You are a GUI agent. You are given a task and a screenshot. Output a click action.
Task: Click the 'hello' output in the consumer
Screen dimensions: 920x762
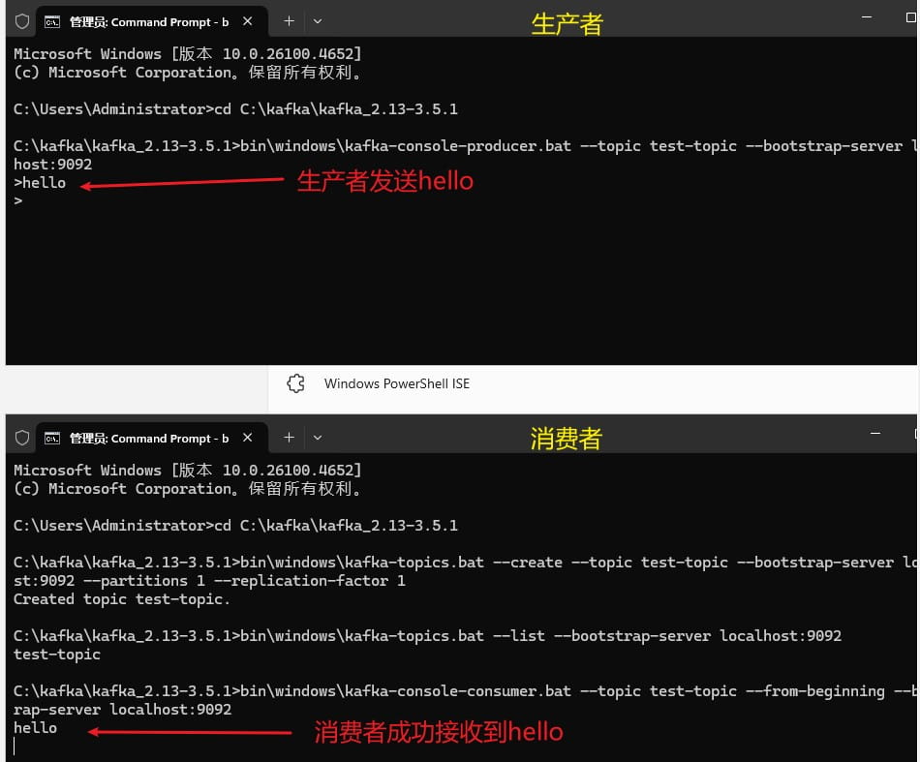coord(35,727)
